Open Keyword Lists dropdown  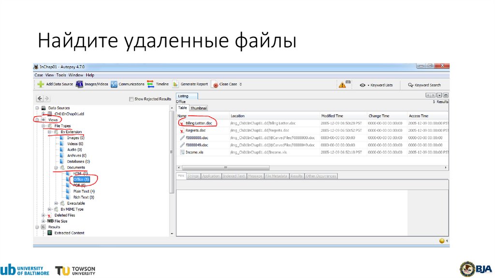coord(376,85)
